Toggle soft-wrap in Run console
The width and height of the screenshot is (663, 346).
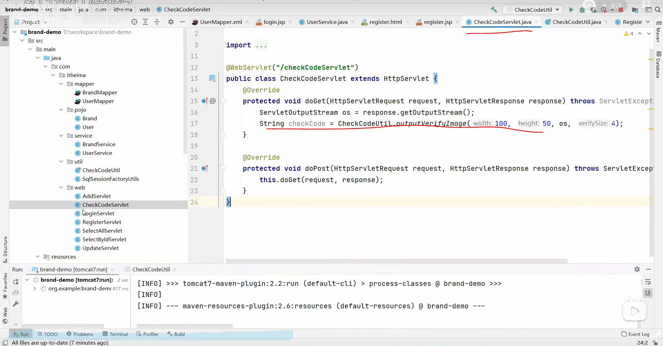pos(648,282)
